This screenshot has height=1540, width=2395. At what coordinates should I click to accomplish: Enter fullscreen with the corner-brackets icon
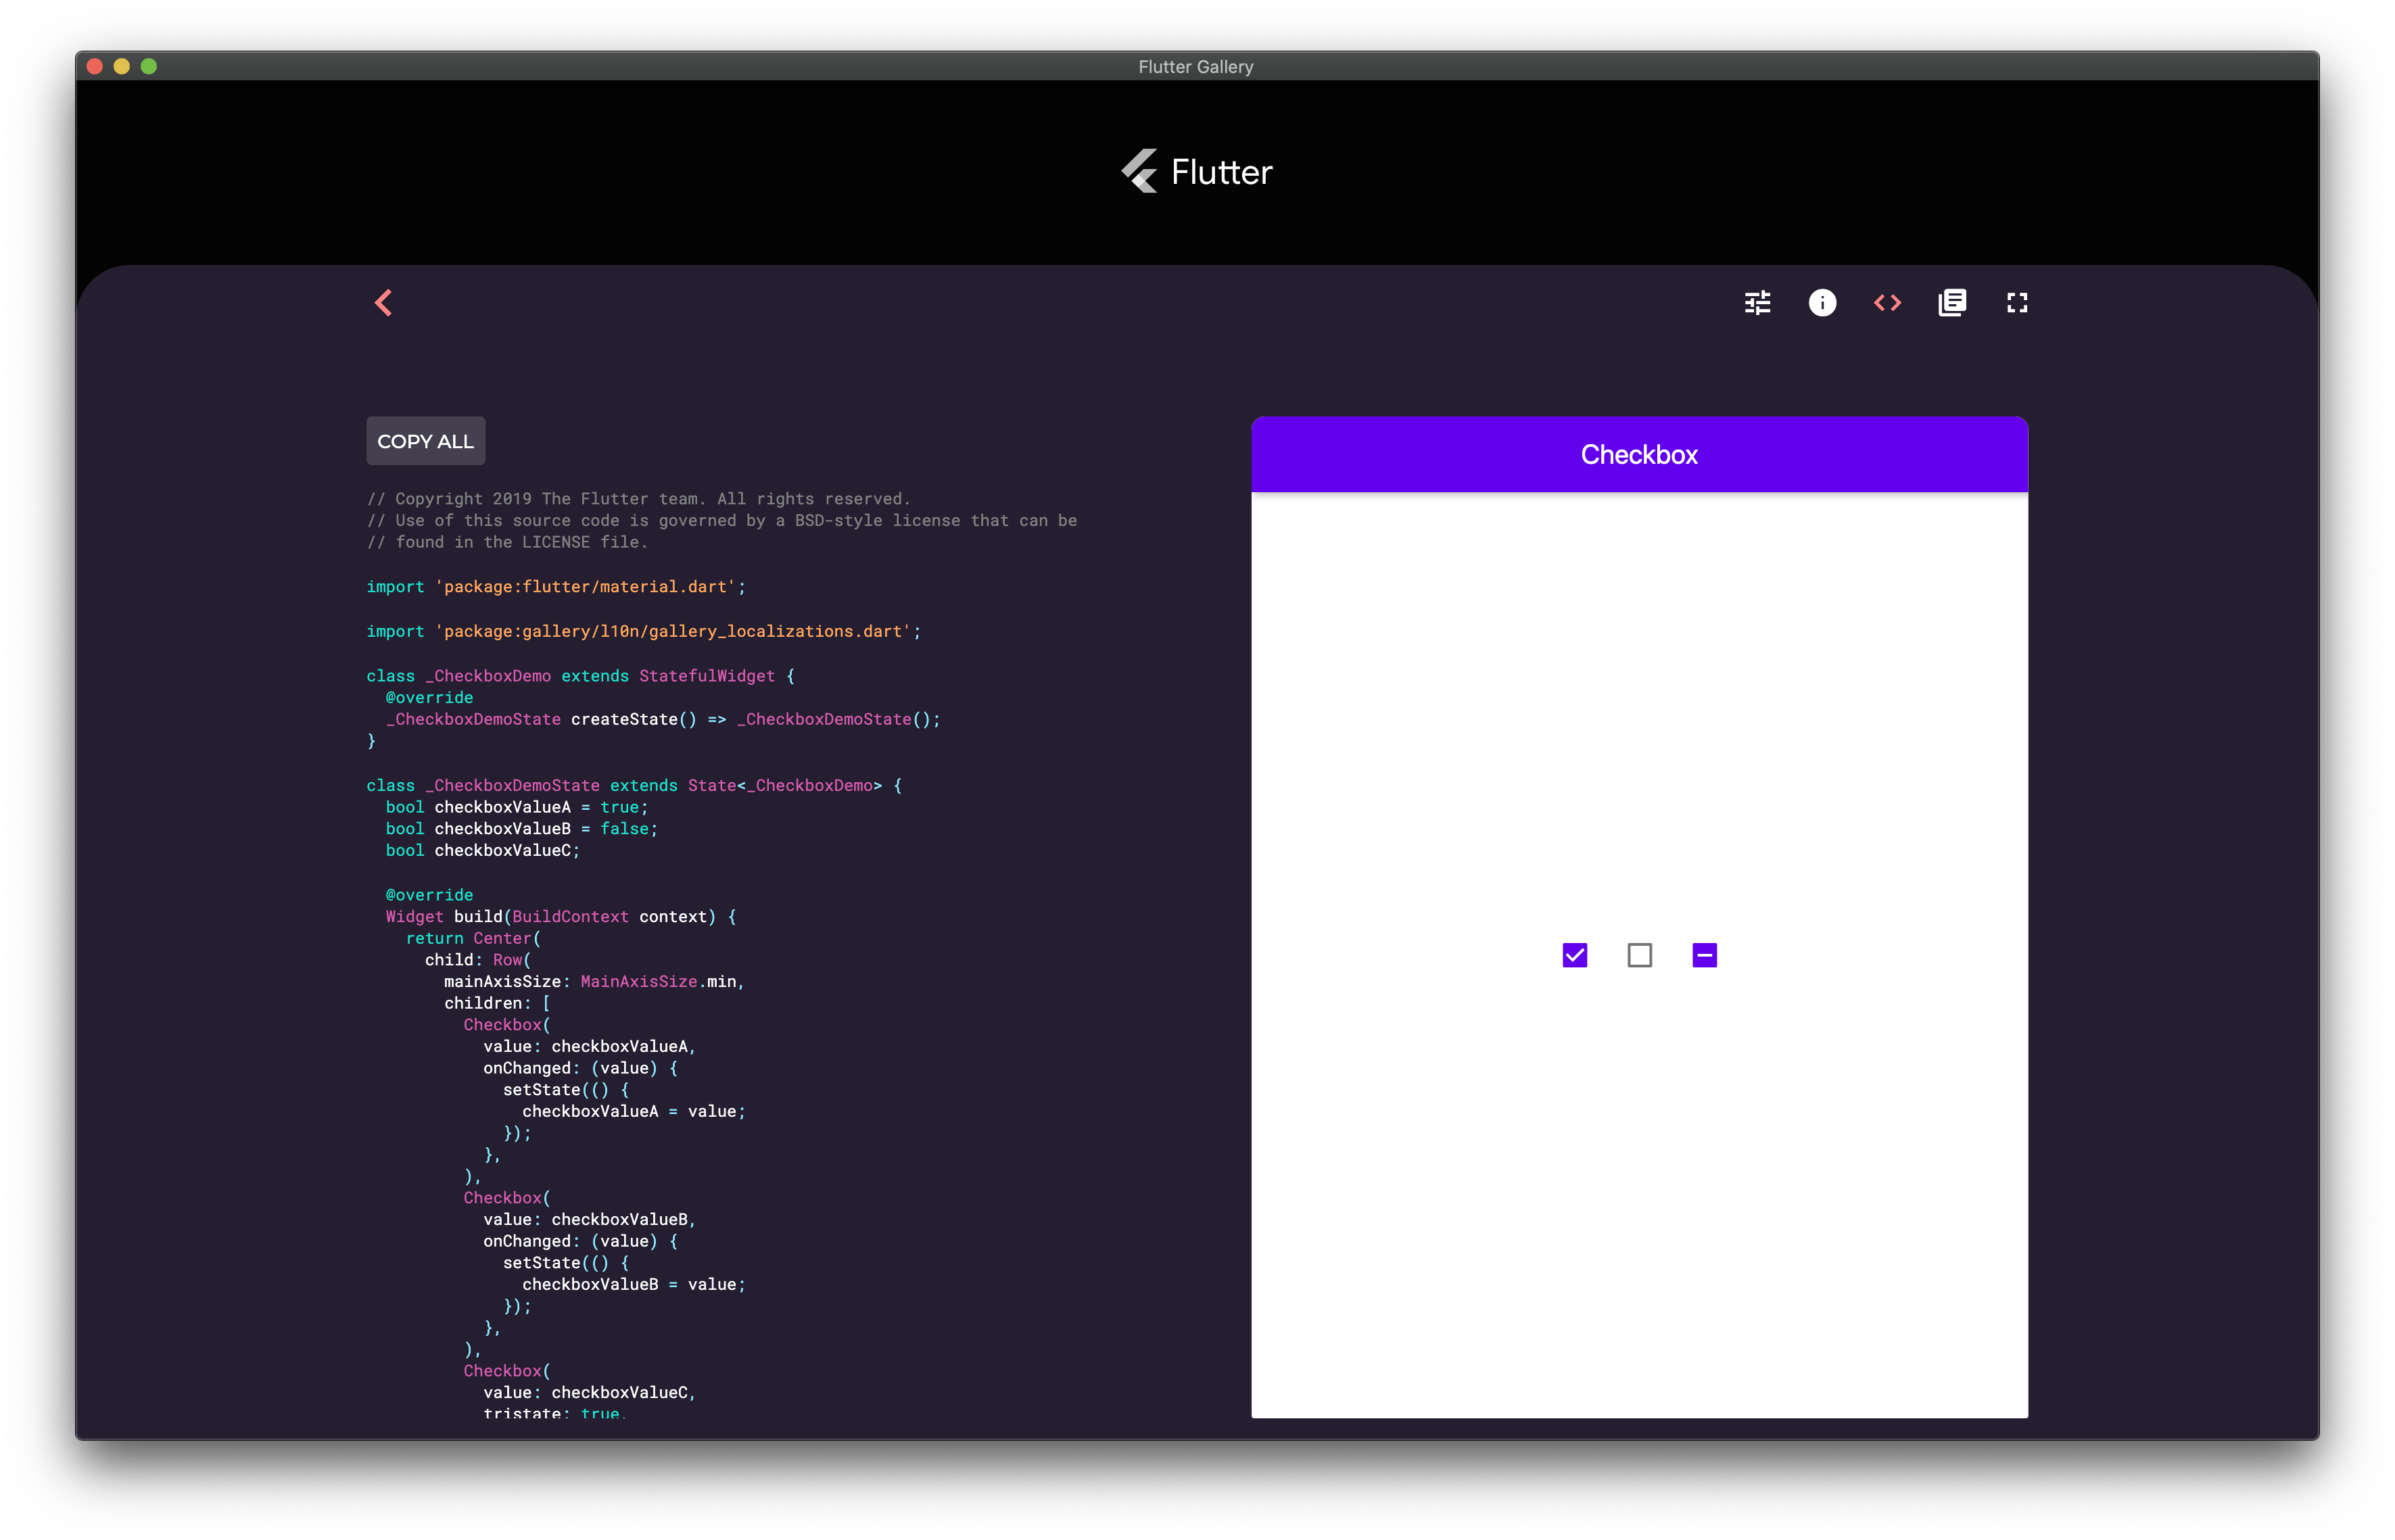2017,303
